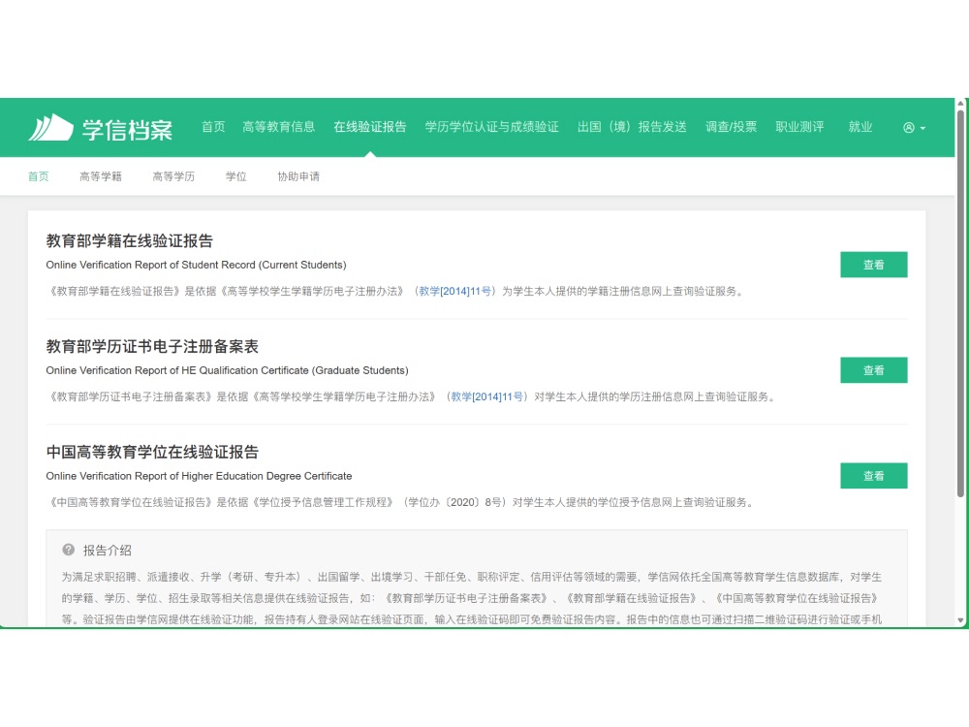Image resolution: width=969 pixels, height=727 pixels.
Task: Click the 报告介绍 section title
Action: click(x=108, y=551)
